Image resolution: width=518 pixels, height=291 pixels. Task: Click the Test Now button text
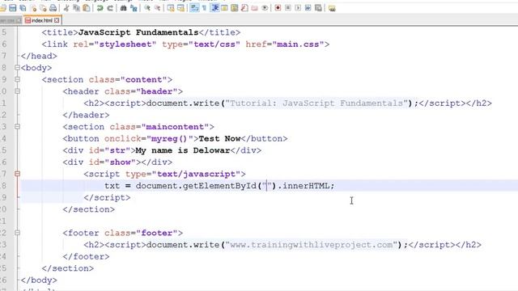219,138
